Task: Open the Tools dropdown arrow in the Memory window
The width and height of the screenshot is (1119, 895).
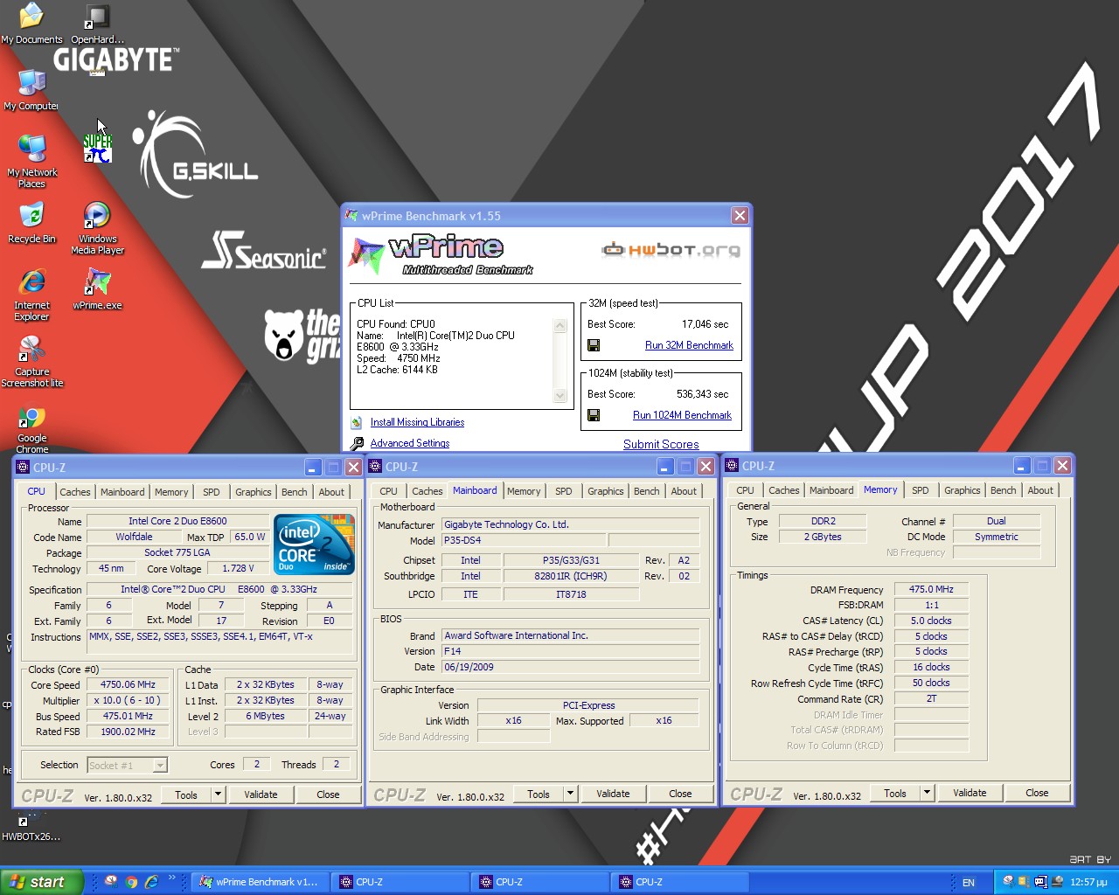Action: point(928,793)
